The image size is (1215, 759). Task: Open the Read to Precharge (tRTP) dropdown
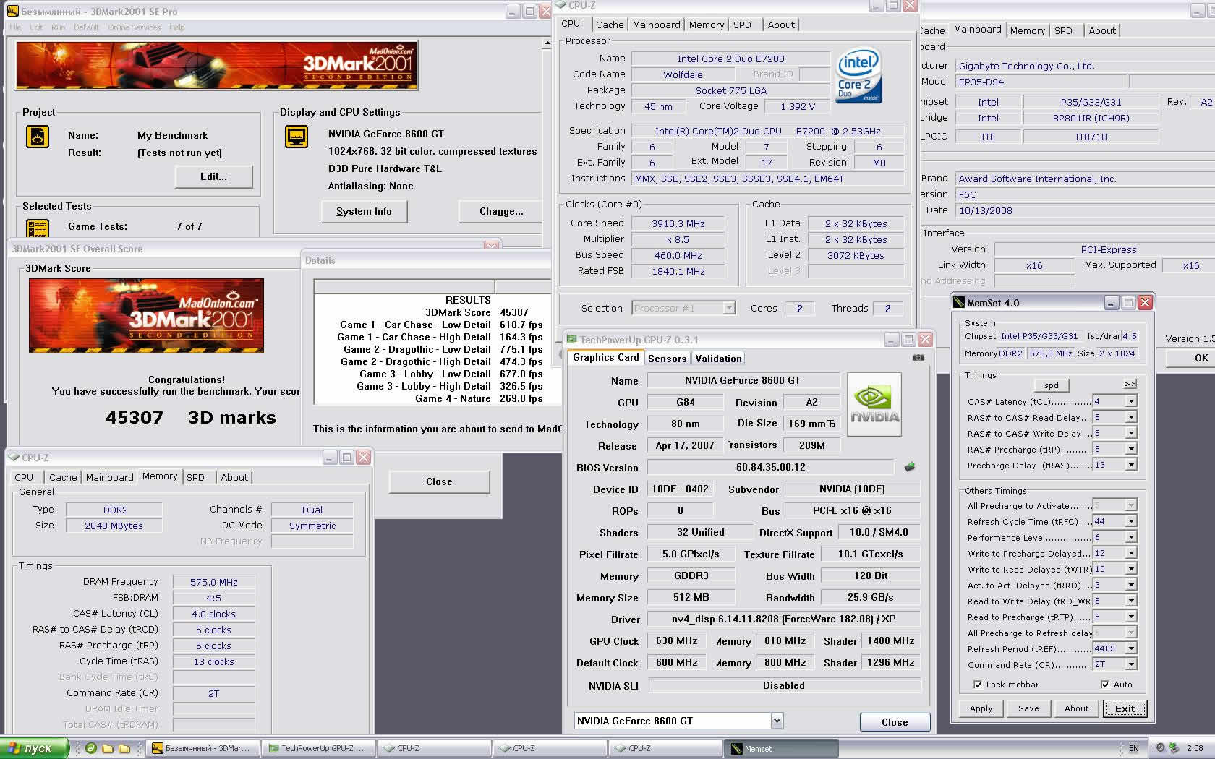[1131, 617]
